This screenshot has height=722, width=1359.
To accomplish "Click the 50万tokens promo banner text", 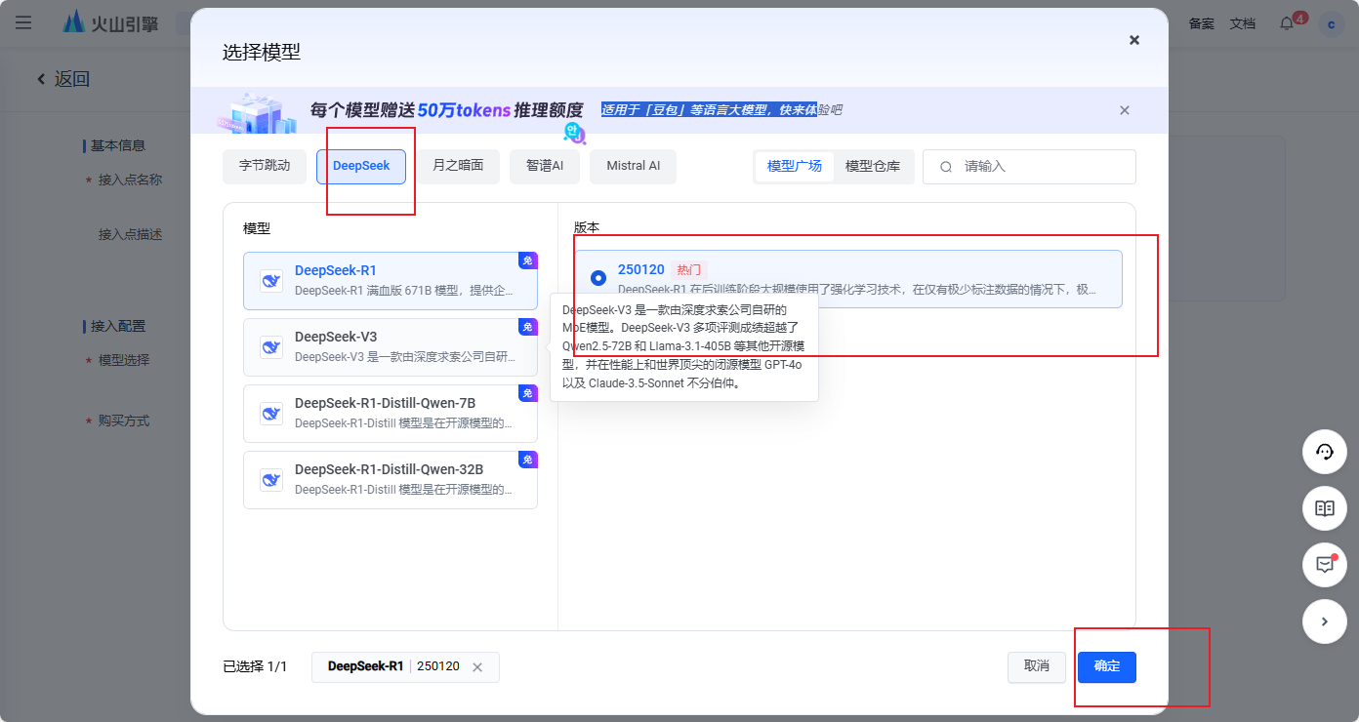I will (x=446, y=110).
